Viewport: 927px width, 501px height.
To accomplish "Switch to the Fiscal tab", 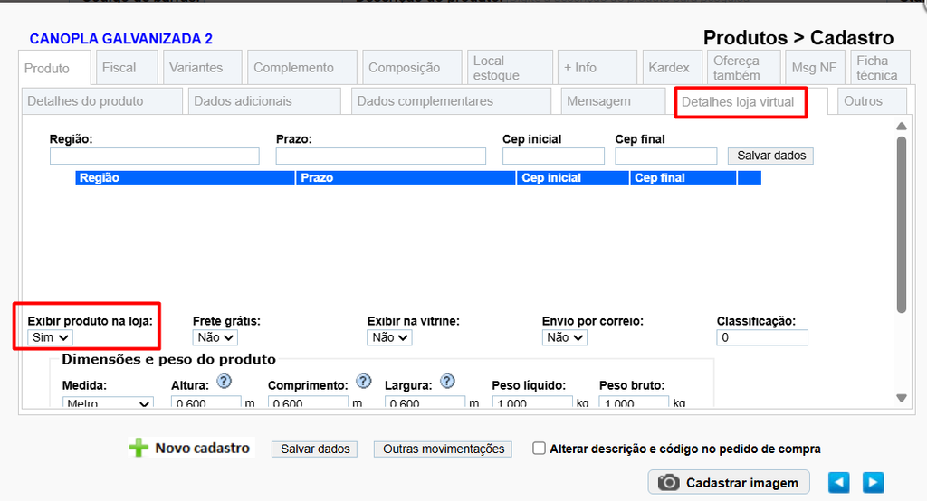I will [127, 67].
